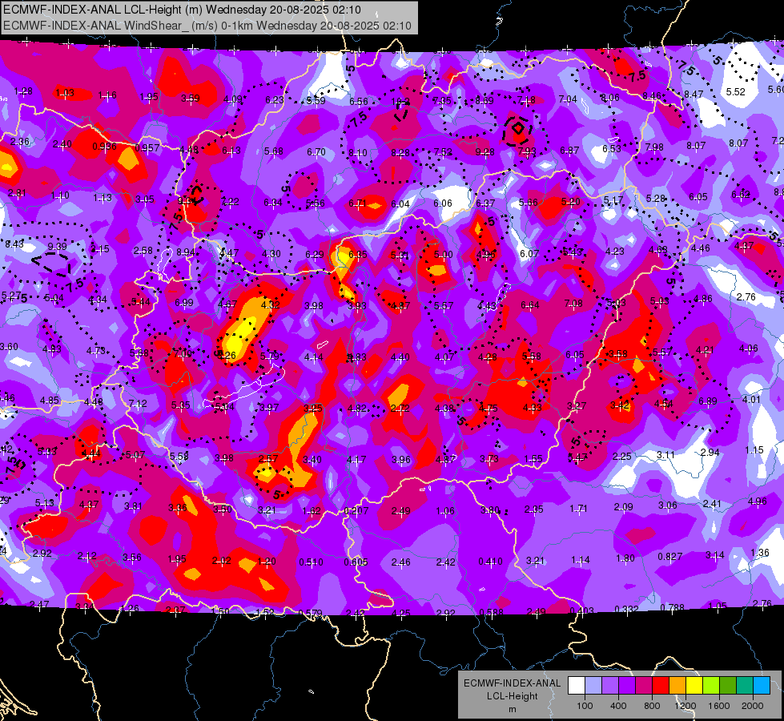Click the legend label '800'
Screen dimensions: 784x721
(652, 706)
